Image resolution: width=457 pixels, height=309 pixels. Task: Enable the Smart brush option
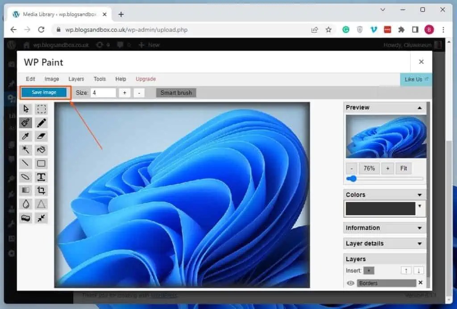click(x=175, y=93)
